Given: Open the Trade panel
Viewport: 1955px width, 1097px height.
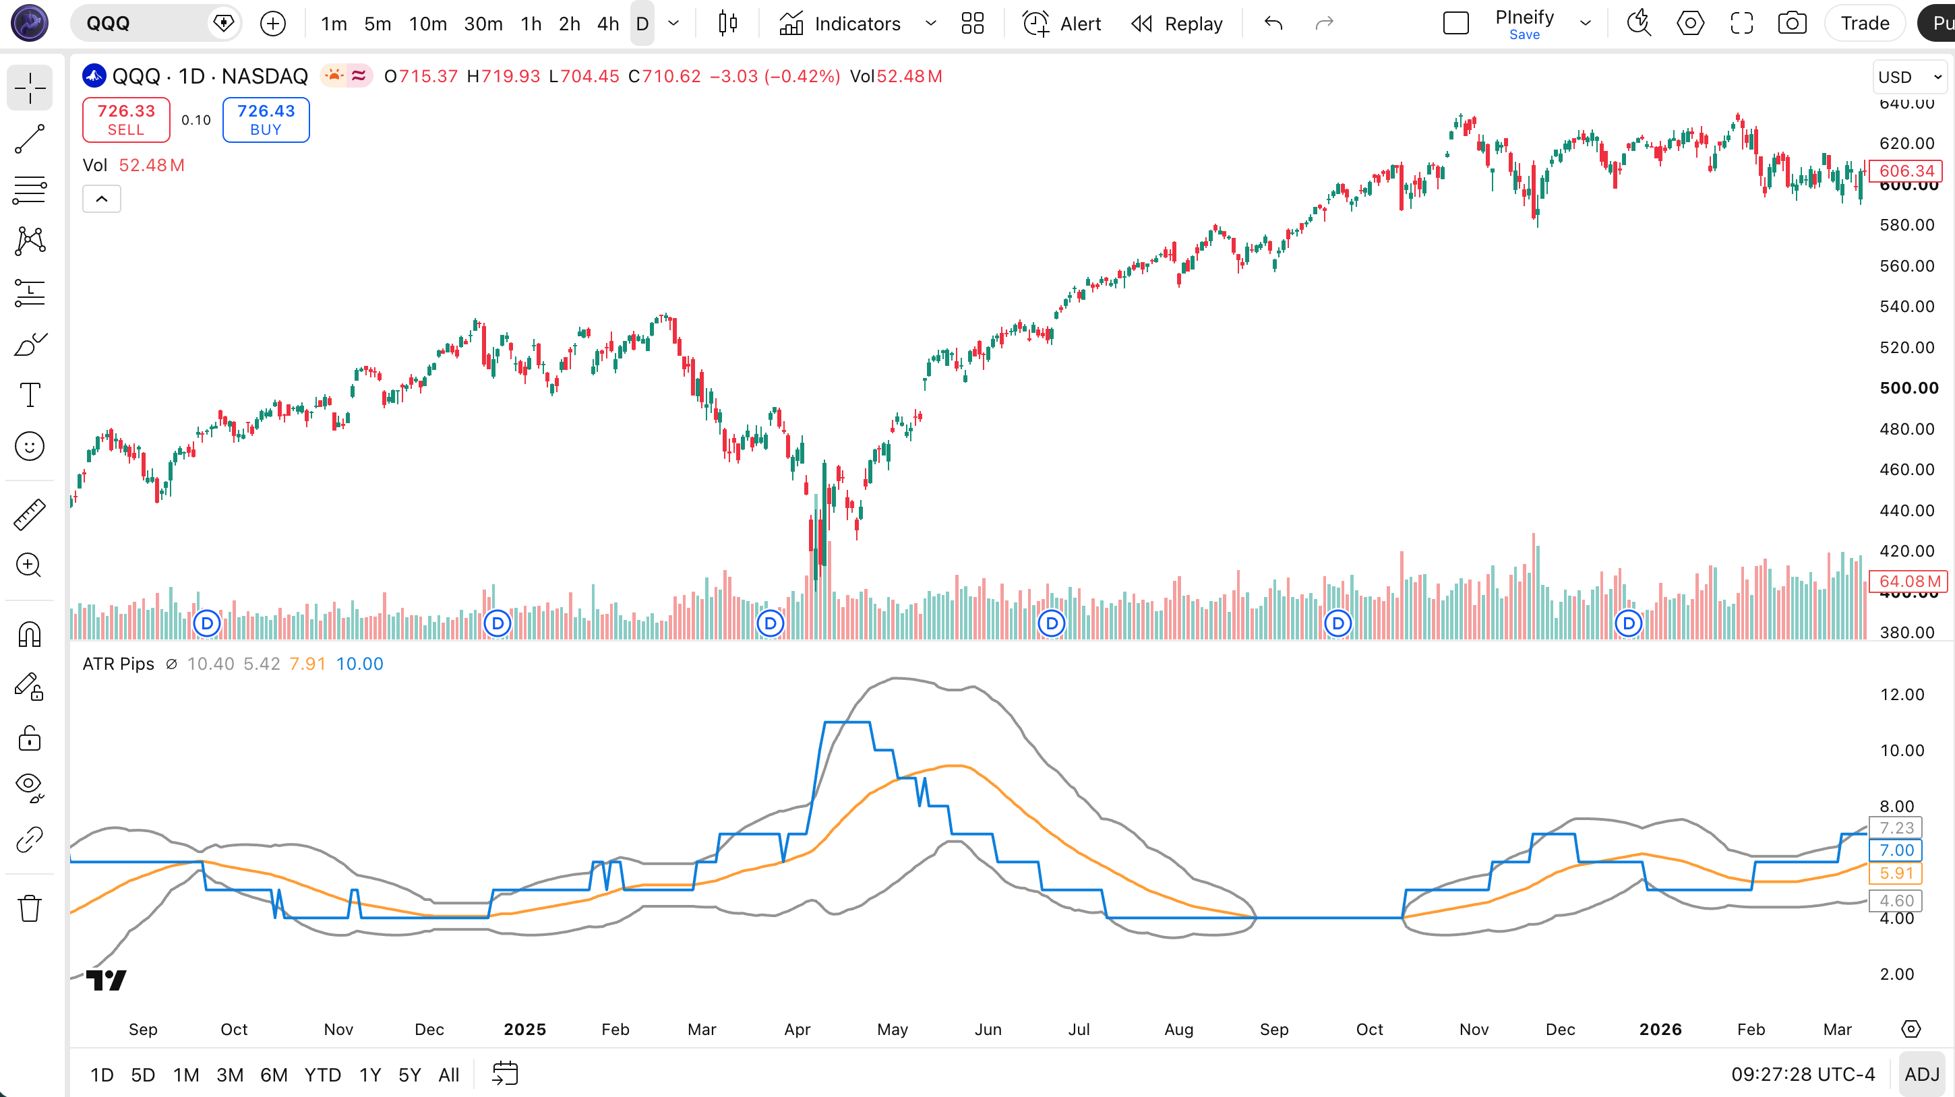Looking at the screenshot, I should pyautogui.click(x=1865, y=24).
